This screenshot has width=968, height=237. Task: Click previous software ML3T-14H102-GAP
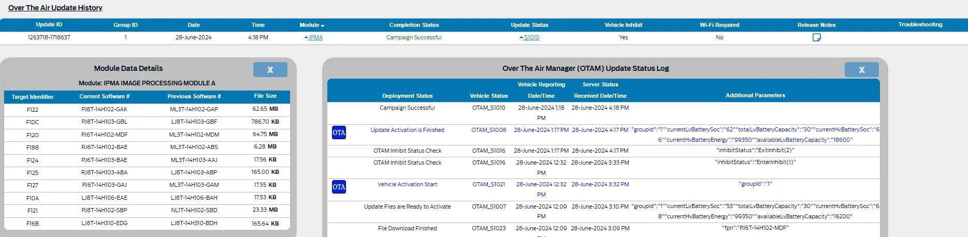point(194,109)
